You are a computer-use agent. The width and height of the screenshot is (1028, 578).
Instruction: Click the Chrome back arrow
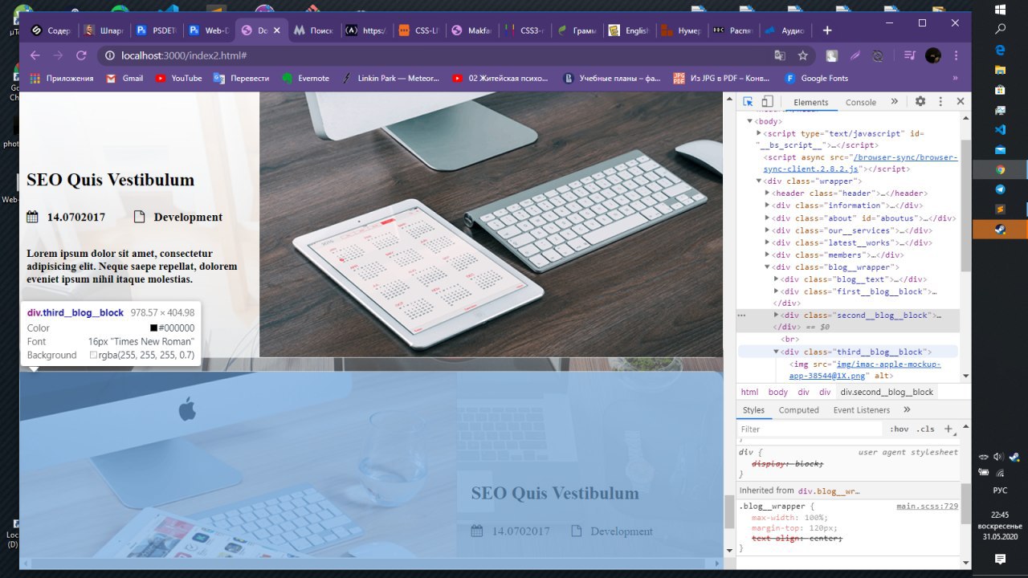(x=35, y=55)
